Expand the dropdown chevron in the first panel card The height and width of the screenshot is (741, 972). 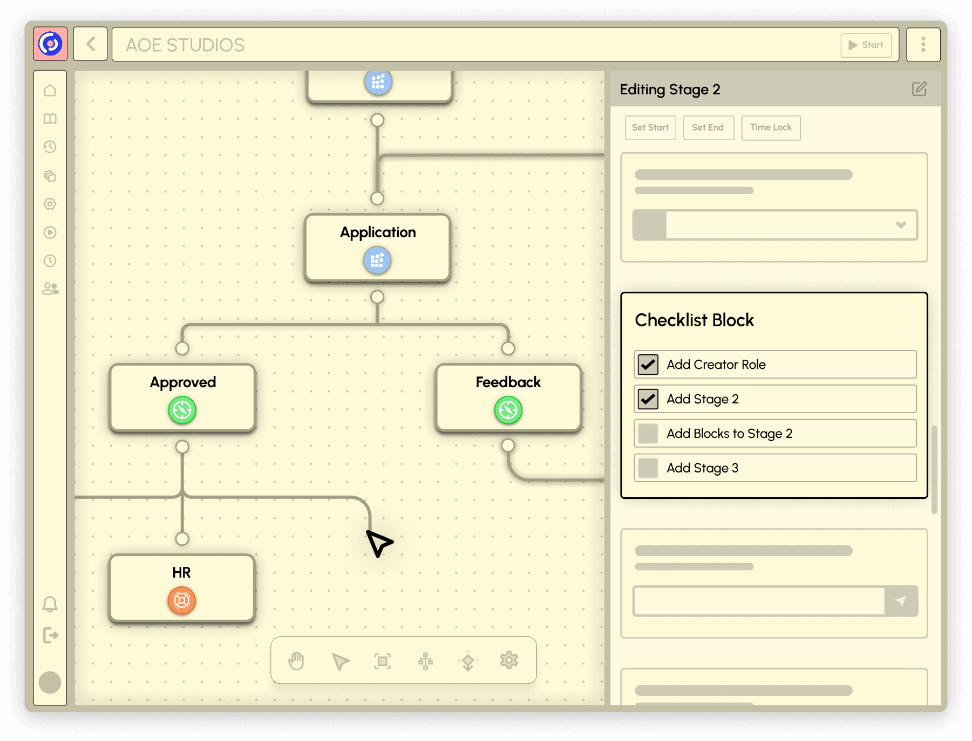[901, 224]
